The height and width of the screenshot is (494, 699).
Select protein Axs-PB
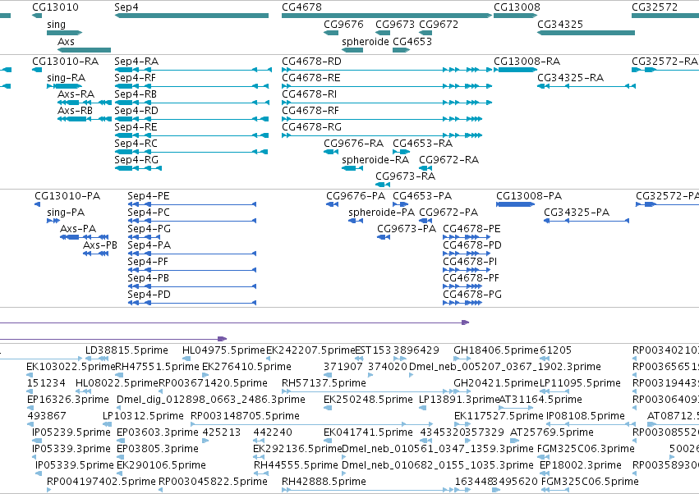(96, 254)
